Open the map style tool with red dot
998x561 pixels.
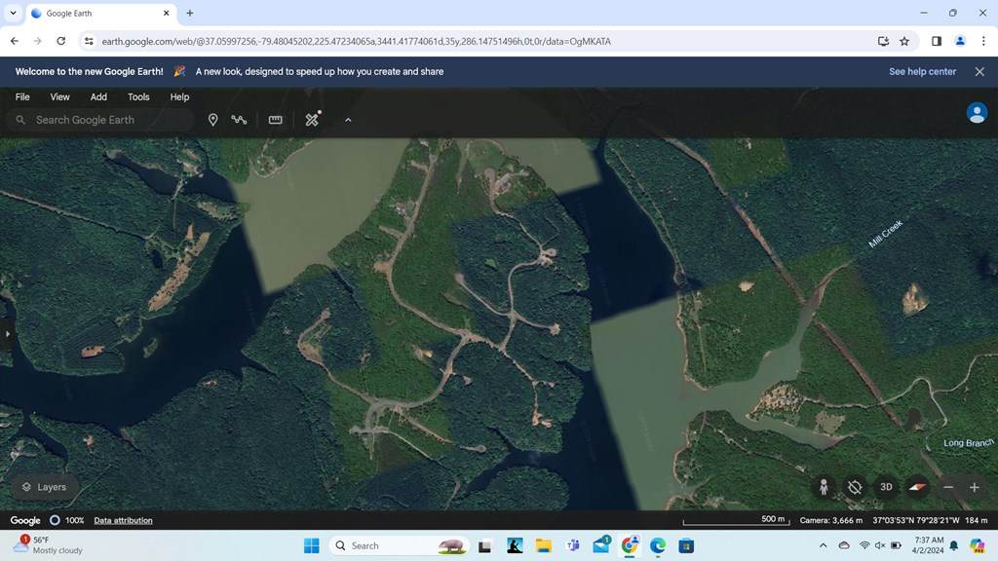tap(312, 120)
